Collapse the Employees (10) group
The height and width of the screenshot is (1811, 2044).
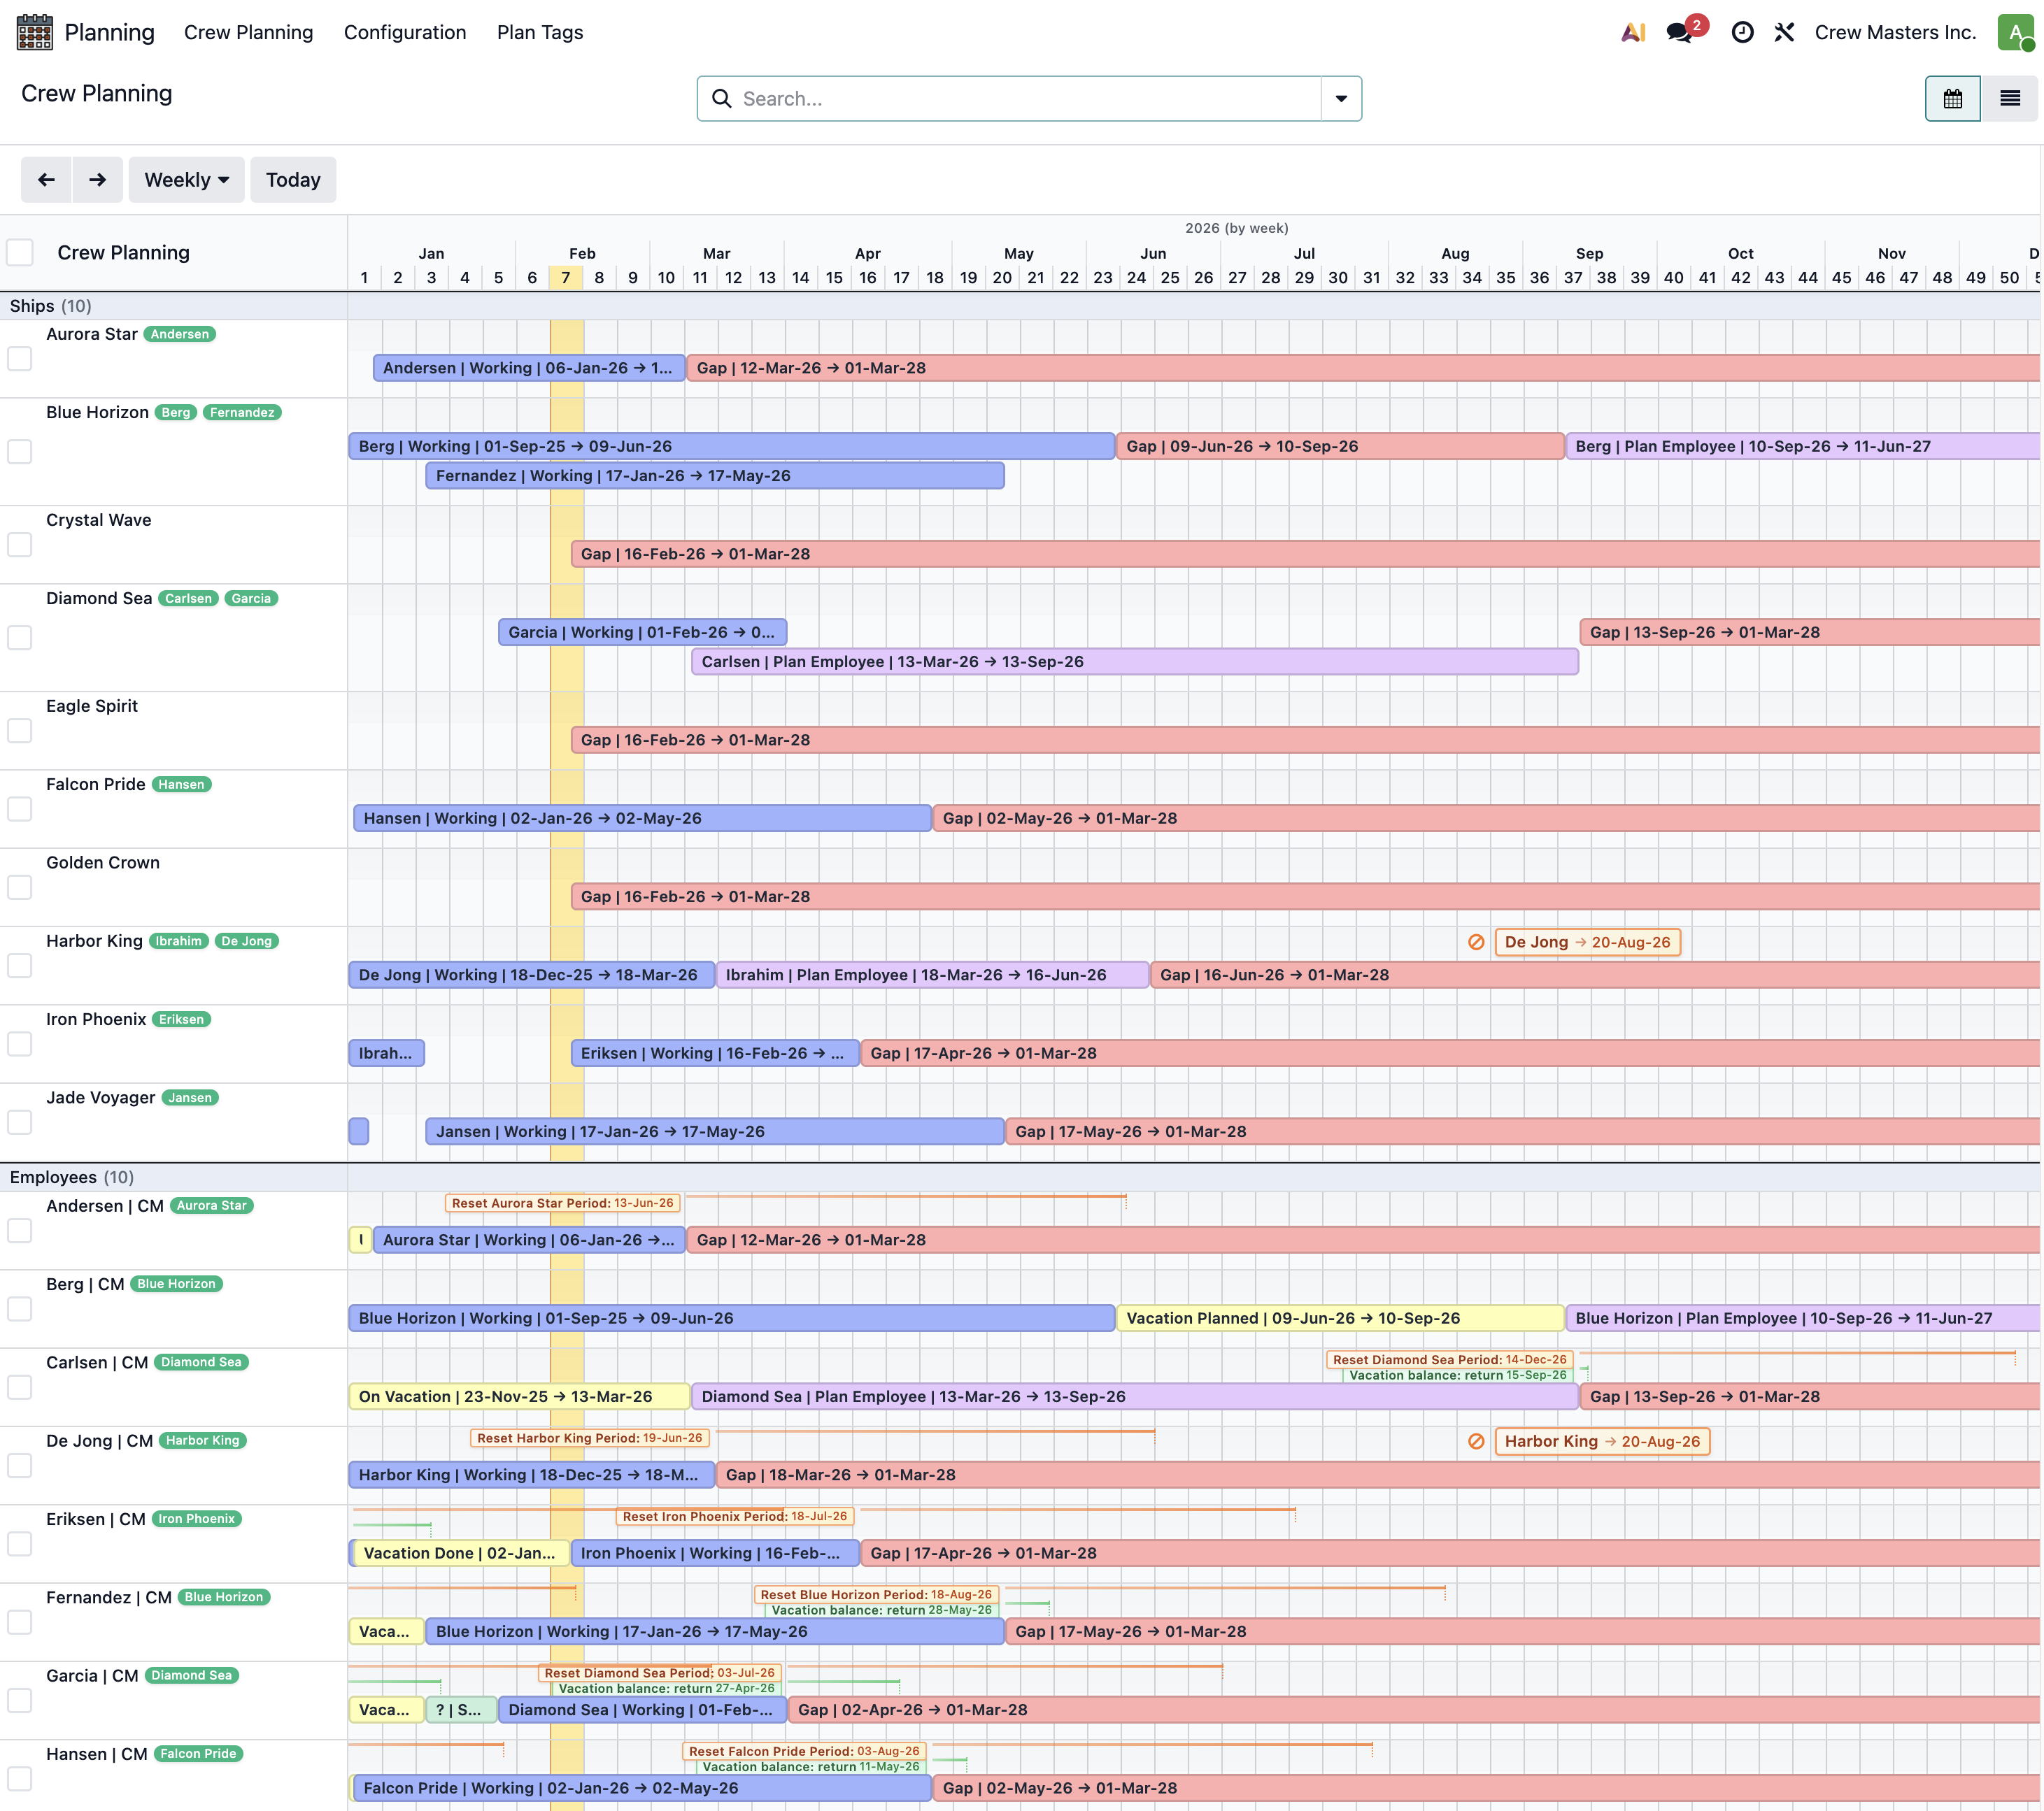[x=71, y=1177]
